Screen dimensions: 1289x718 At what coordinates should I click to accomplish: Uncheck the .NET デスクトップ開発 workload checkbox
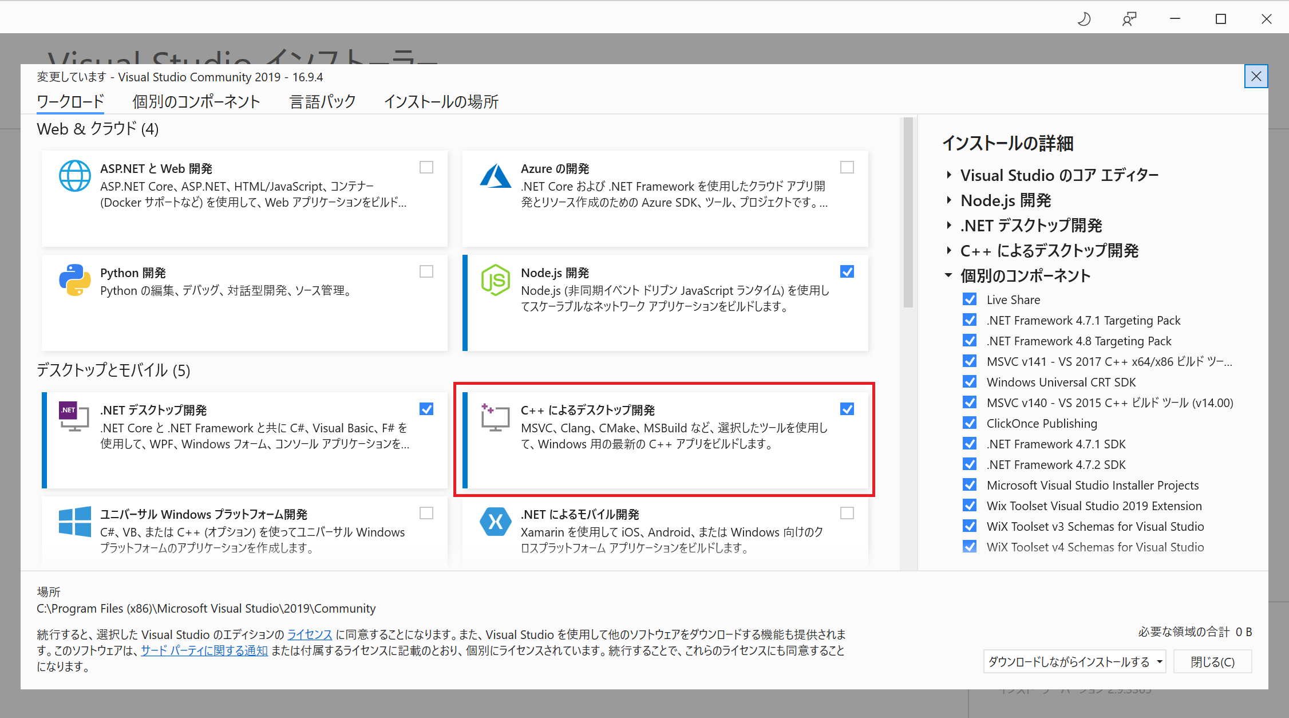[x=426, y=409]
